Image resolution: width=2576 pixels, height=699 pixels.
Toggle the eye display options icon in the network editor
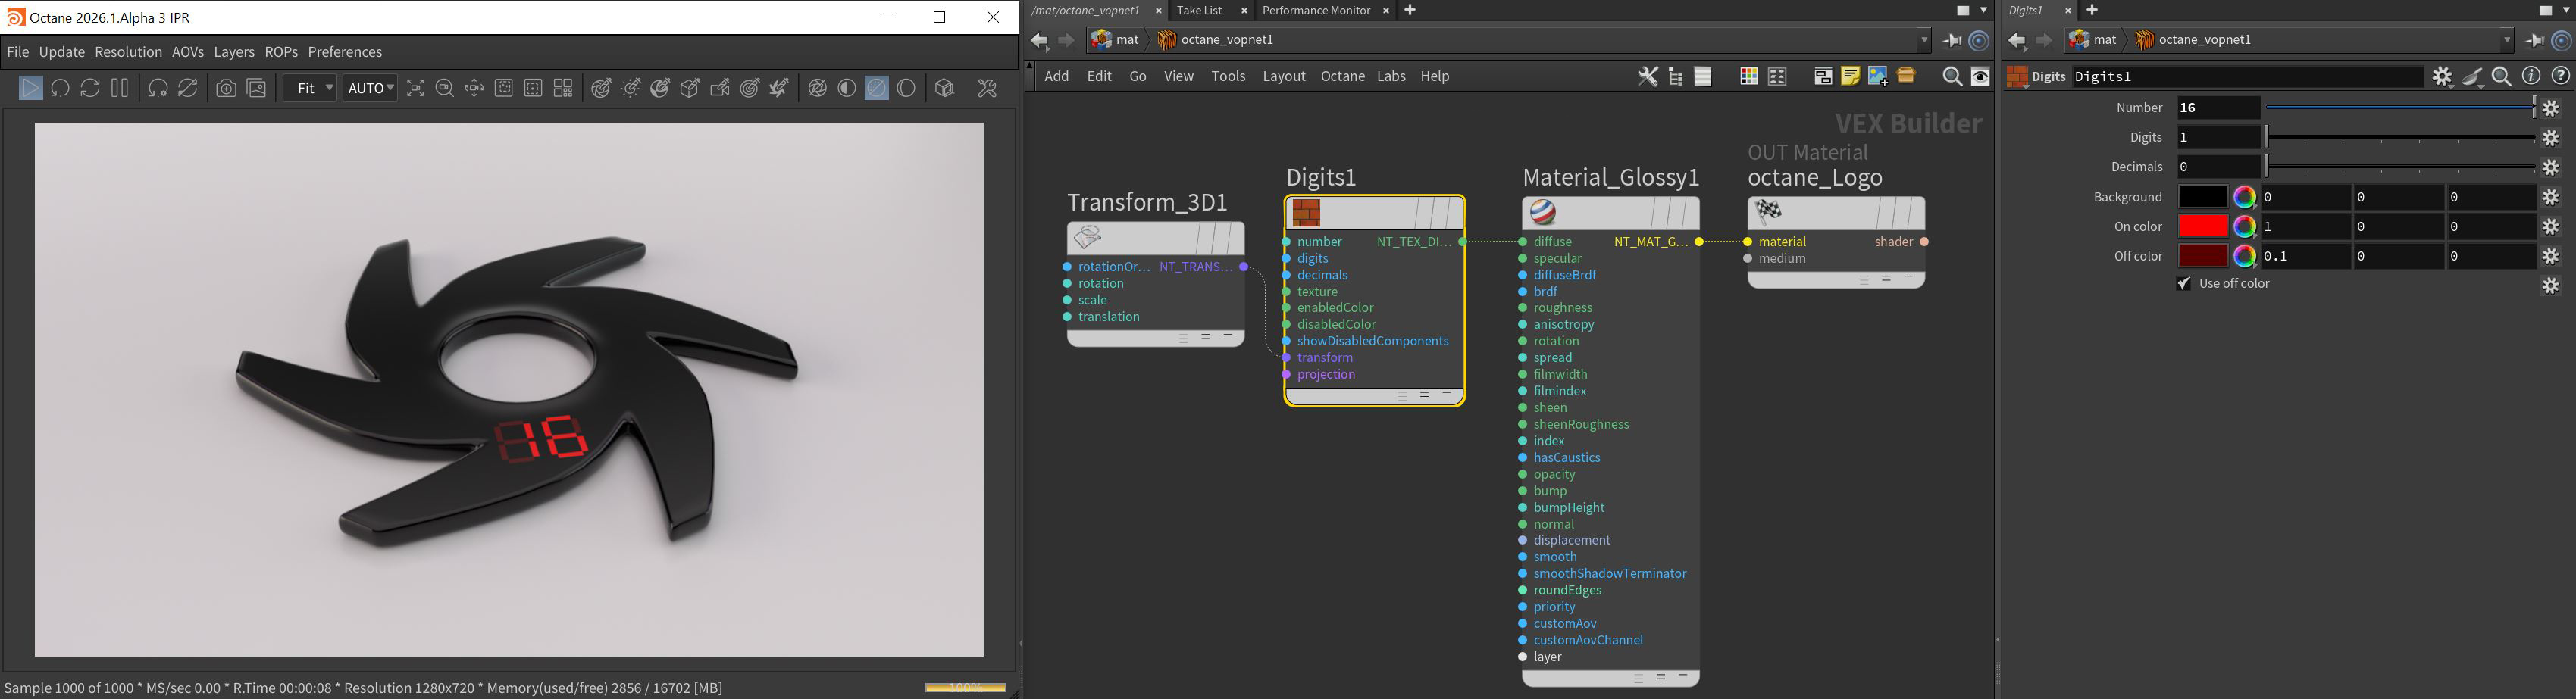point(1980,77)
